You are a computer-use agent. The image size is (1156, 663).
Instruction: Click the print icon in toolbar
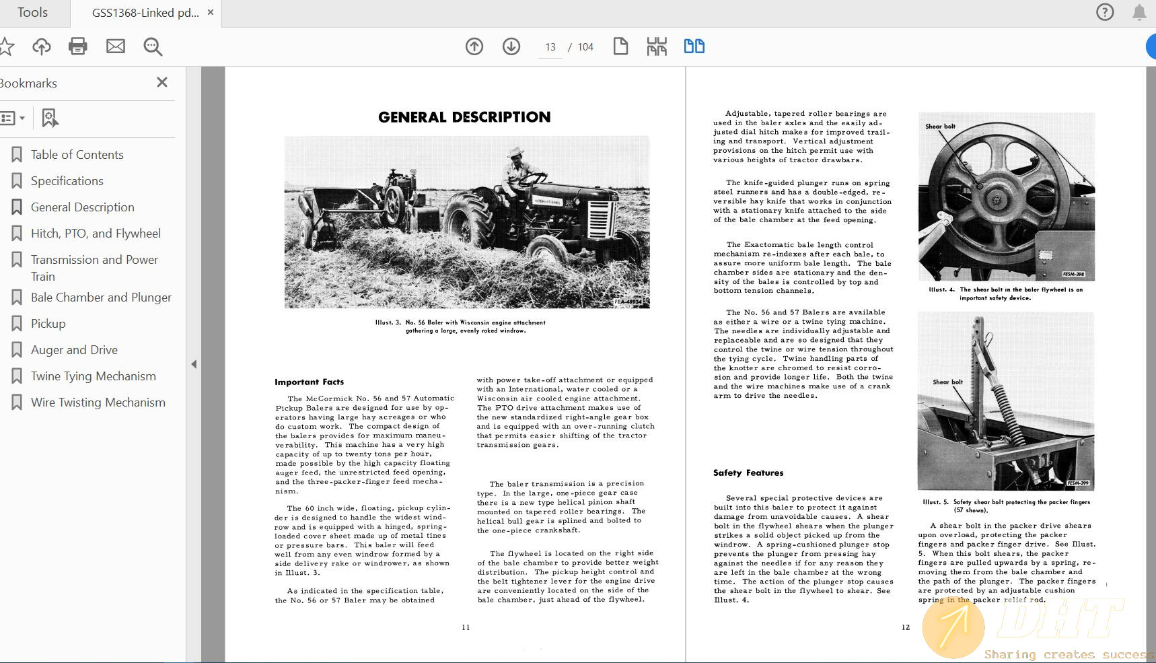coord(78,46)
